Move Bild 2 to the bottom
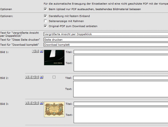The image size is (168, 127). 37,77
